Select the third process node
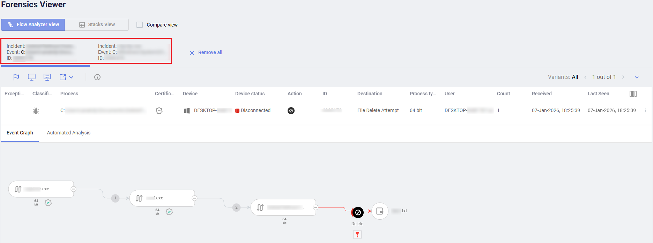Screen dimensions: 653x243 283,207
